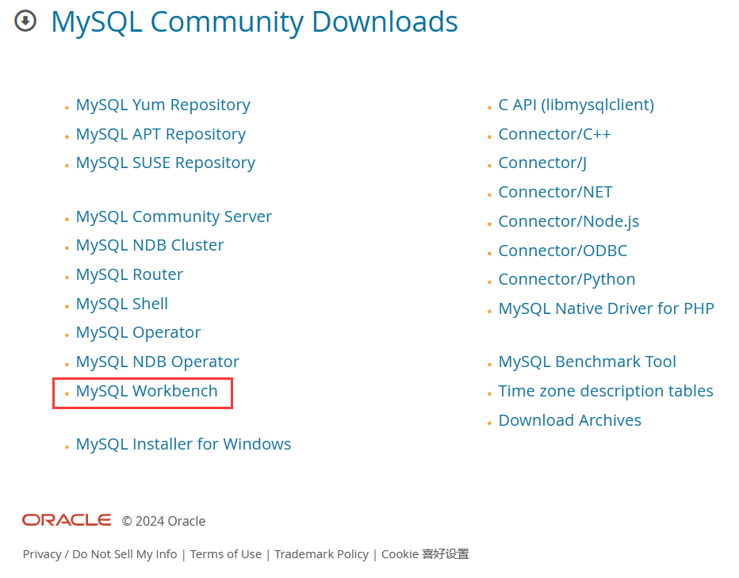Image resolution: width=739 pixels, height=578 pixels.
Task: Open MySQL NDB Cluster link
Action: [x=150, y=245]
